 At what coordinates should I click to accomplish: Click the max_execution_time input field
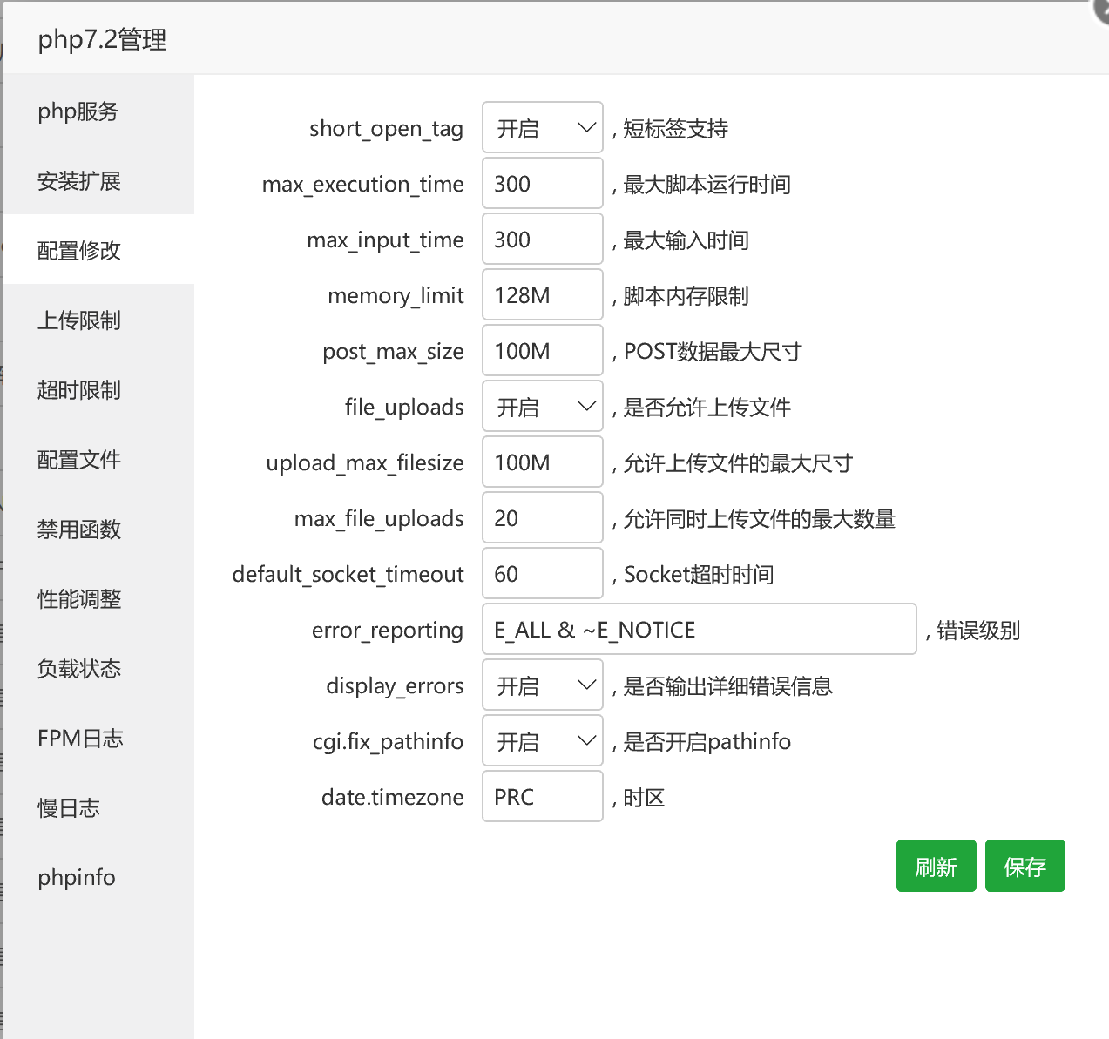tap(542, 183)
